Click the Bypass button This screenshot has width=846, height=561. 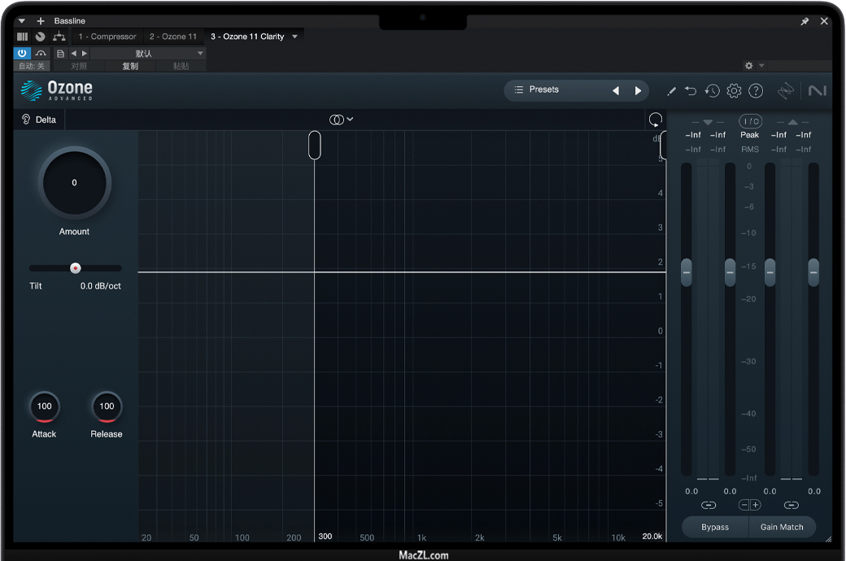click(715, 527)
